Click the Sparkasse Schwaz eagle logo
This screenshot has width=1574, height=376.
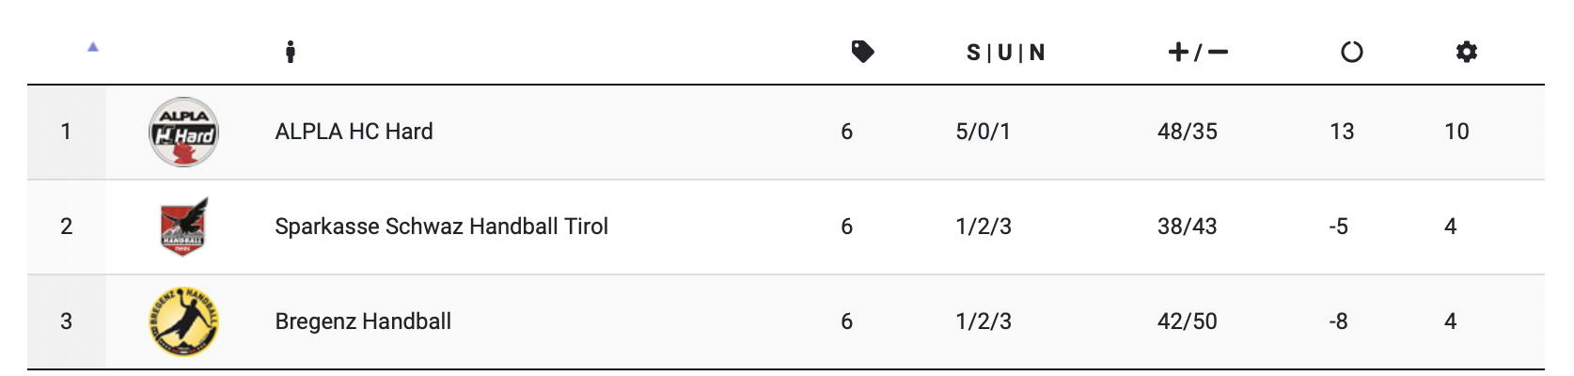pos(184,227)
